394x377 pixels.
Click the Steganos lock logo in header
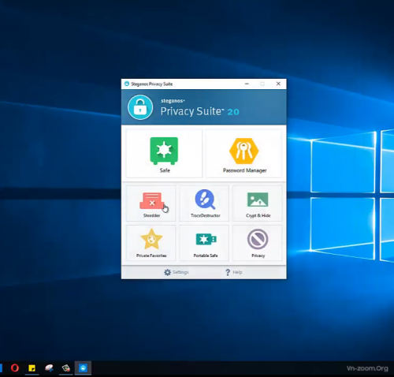[x=140, y=107]
